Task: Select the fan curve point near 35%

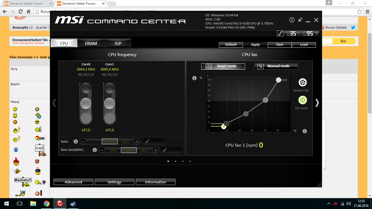Action: (x=246, y=114)
